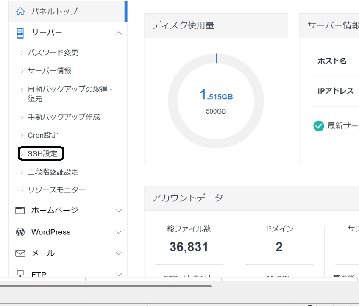Click the server icon in the sidebar
Screen dimensions: 359x306
20,33
